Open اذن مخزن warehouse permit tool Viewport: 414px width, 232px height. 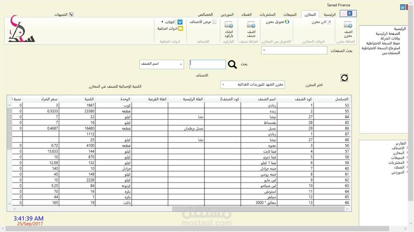[321, 22]
